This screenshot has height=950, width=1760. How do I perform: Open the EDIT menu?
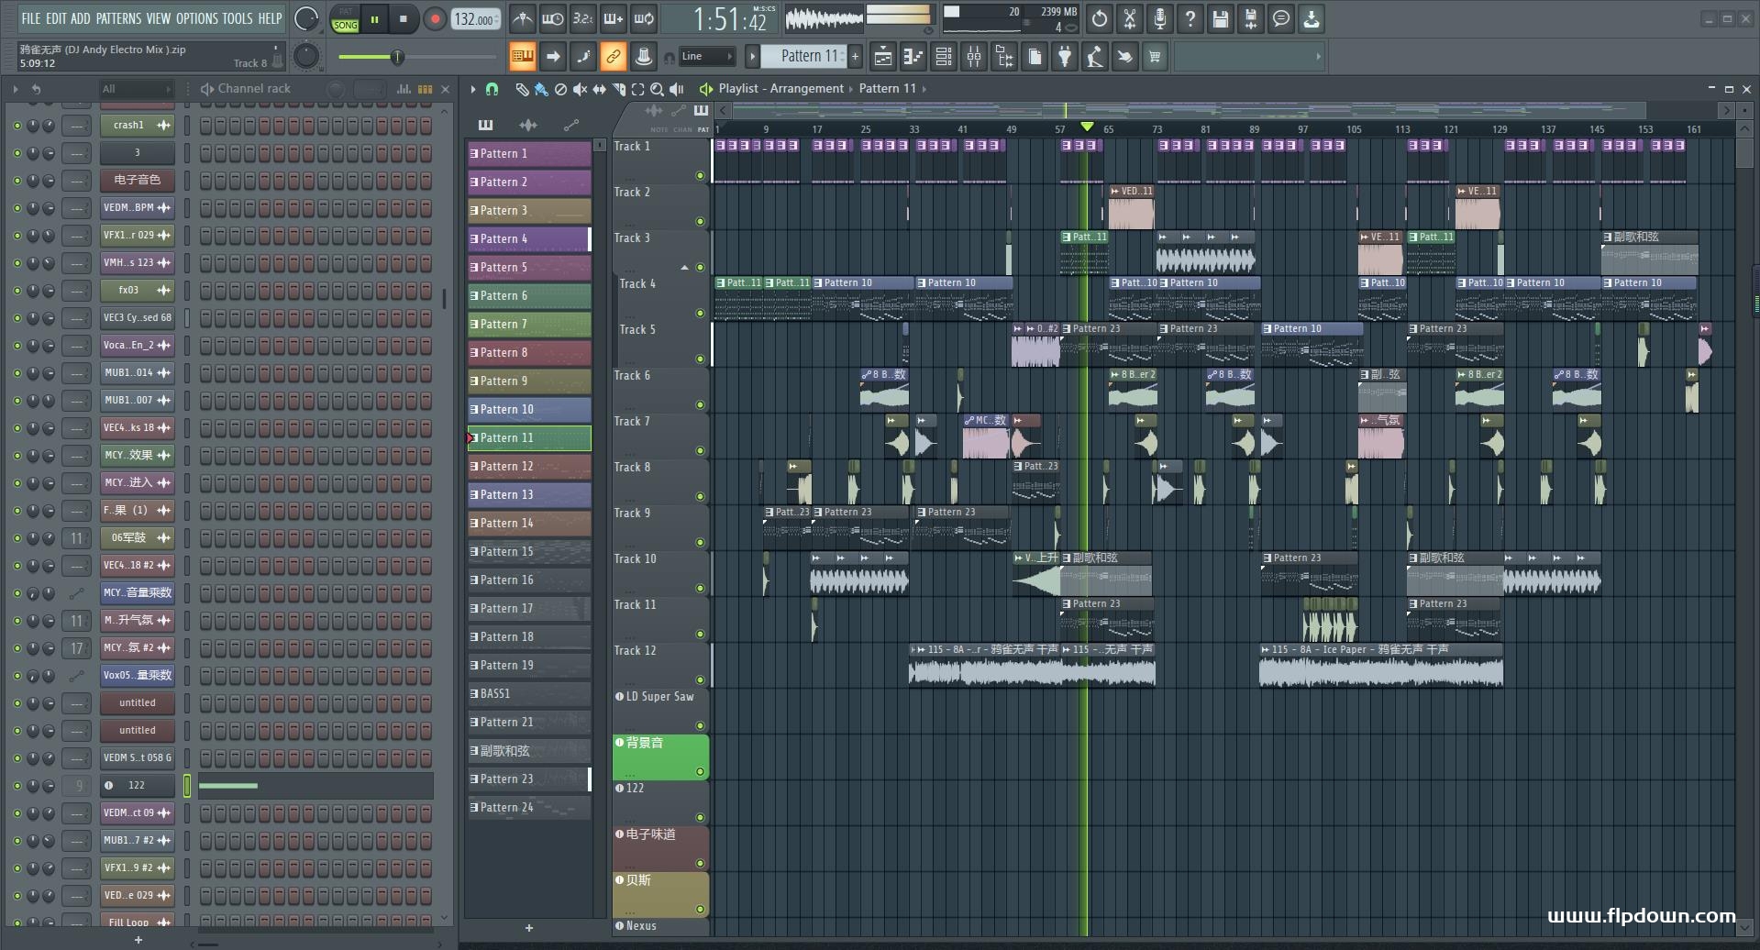[56, 18]
